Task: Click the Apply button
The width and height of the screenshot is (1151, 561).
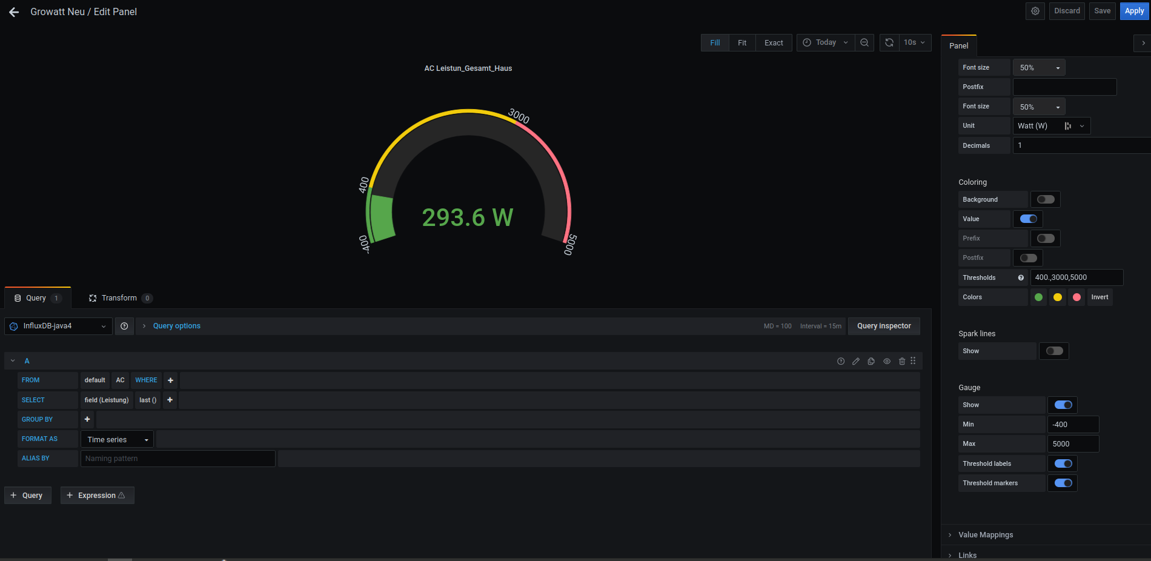Action: tap(1134, 11)
